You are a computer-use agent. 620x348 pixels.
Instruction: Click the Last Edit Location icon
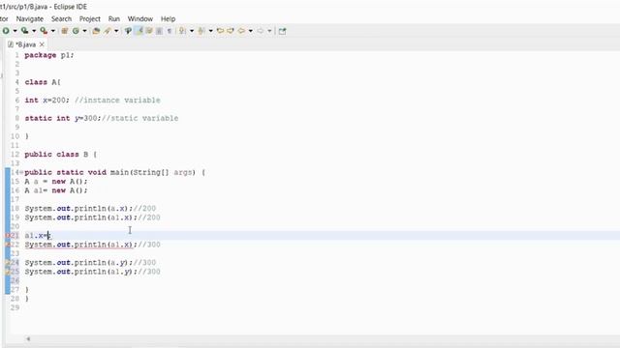(x=220, y=31)
